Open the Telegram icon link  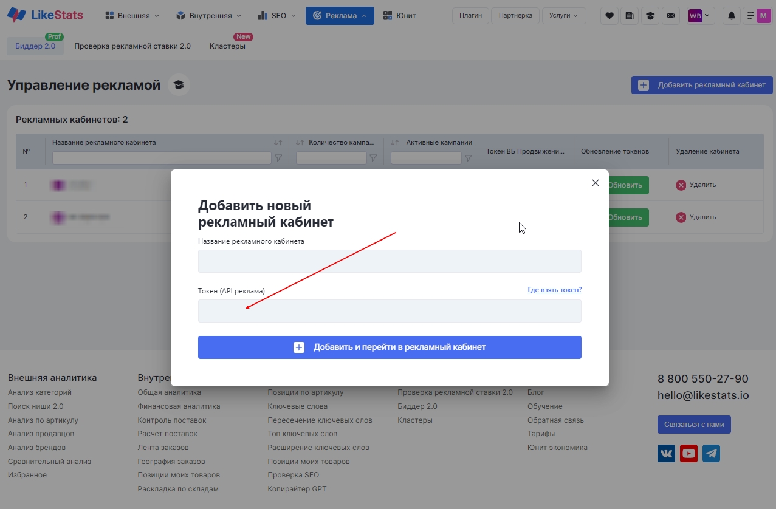(x=711, y=453)
